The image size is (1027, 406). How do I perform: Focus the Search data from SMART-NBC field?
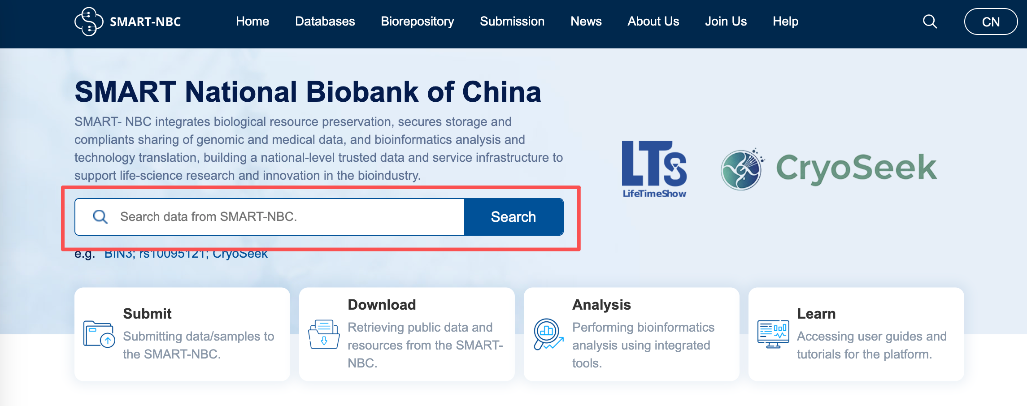coord(287,217)
